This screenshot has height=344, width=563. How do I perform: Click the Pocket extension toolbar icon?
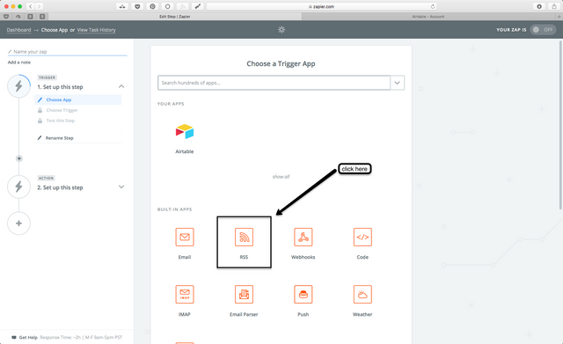click(x=137, y=6)
